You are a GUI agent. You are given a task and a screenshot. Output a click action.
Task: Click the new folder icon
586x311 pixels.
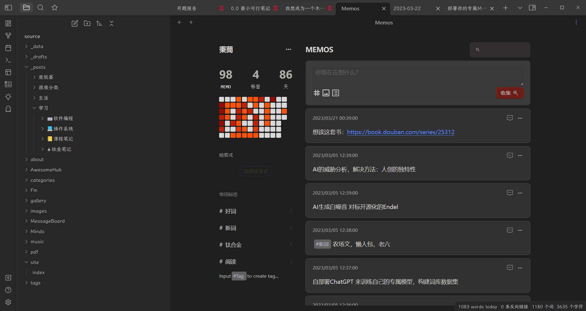[x=87, y=24]
